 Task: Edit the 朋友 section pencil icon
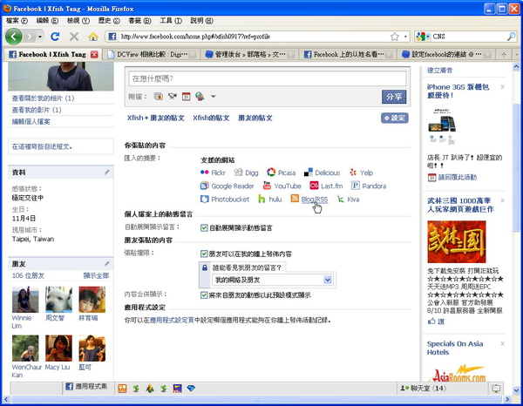[x=106, y=264]
